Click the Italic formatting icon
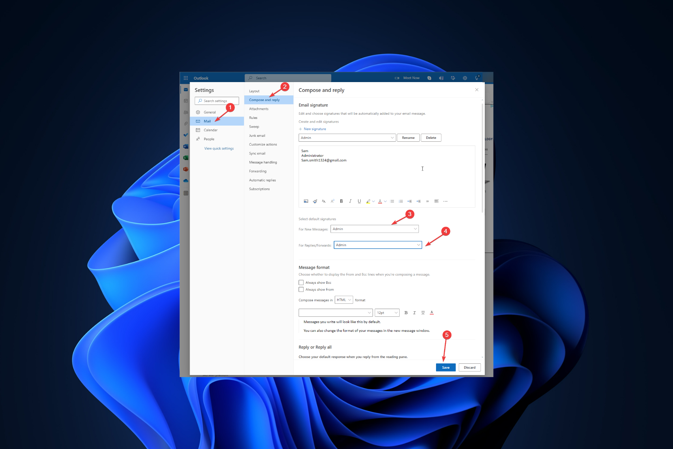This screenshot has width=673, height=449. (351, 200)
